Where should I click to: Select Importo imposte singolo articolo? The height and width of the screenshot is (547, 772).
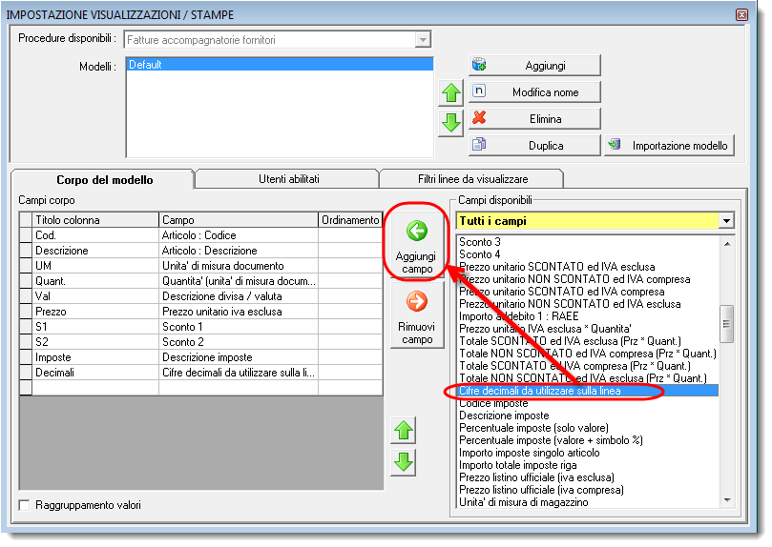click(x=588, y=453)
